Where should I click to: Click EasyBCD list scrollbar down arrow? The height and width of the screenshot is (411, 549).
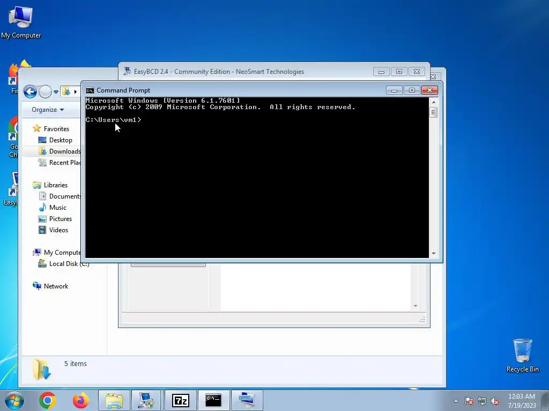(x=416, y=306)
